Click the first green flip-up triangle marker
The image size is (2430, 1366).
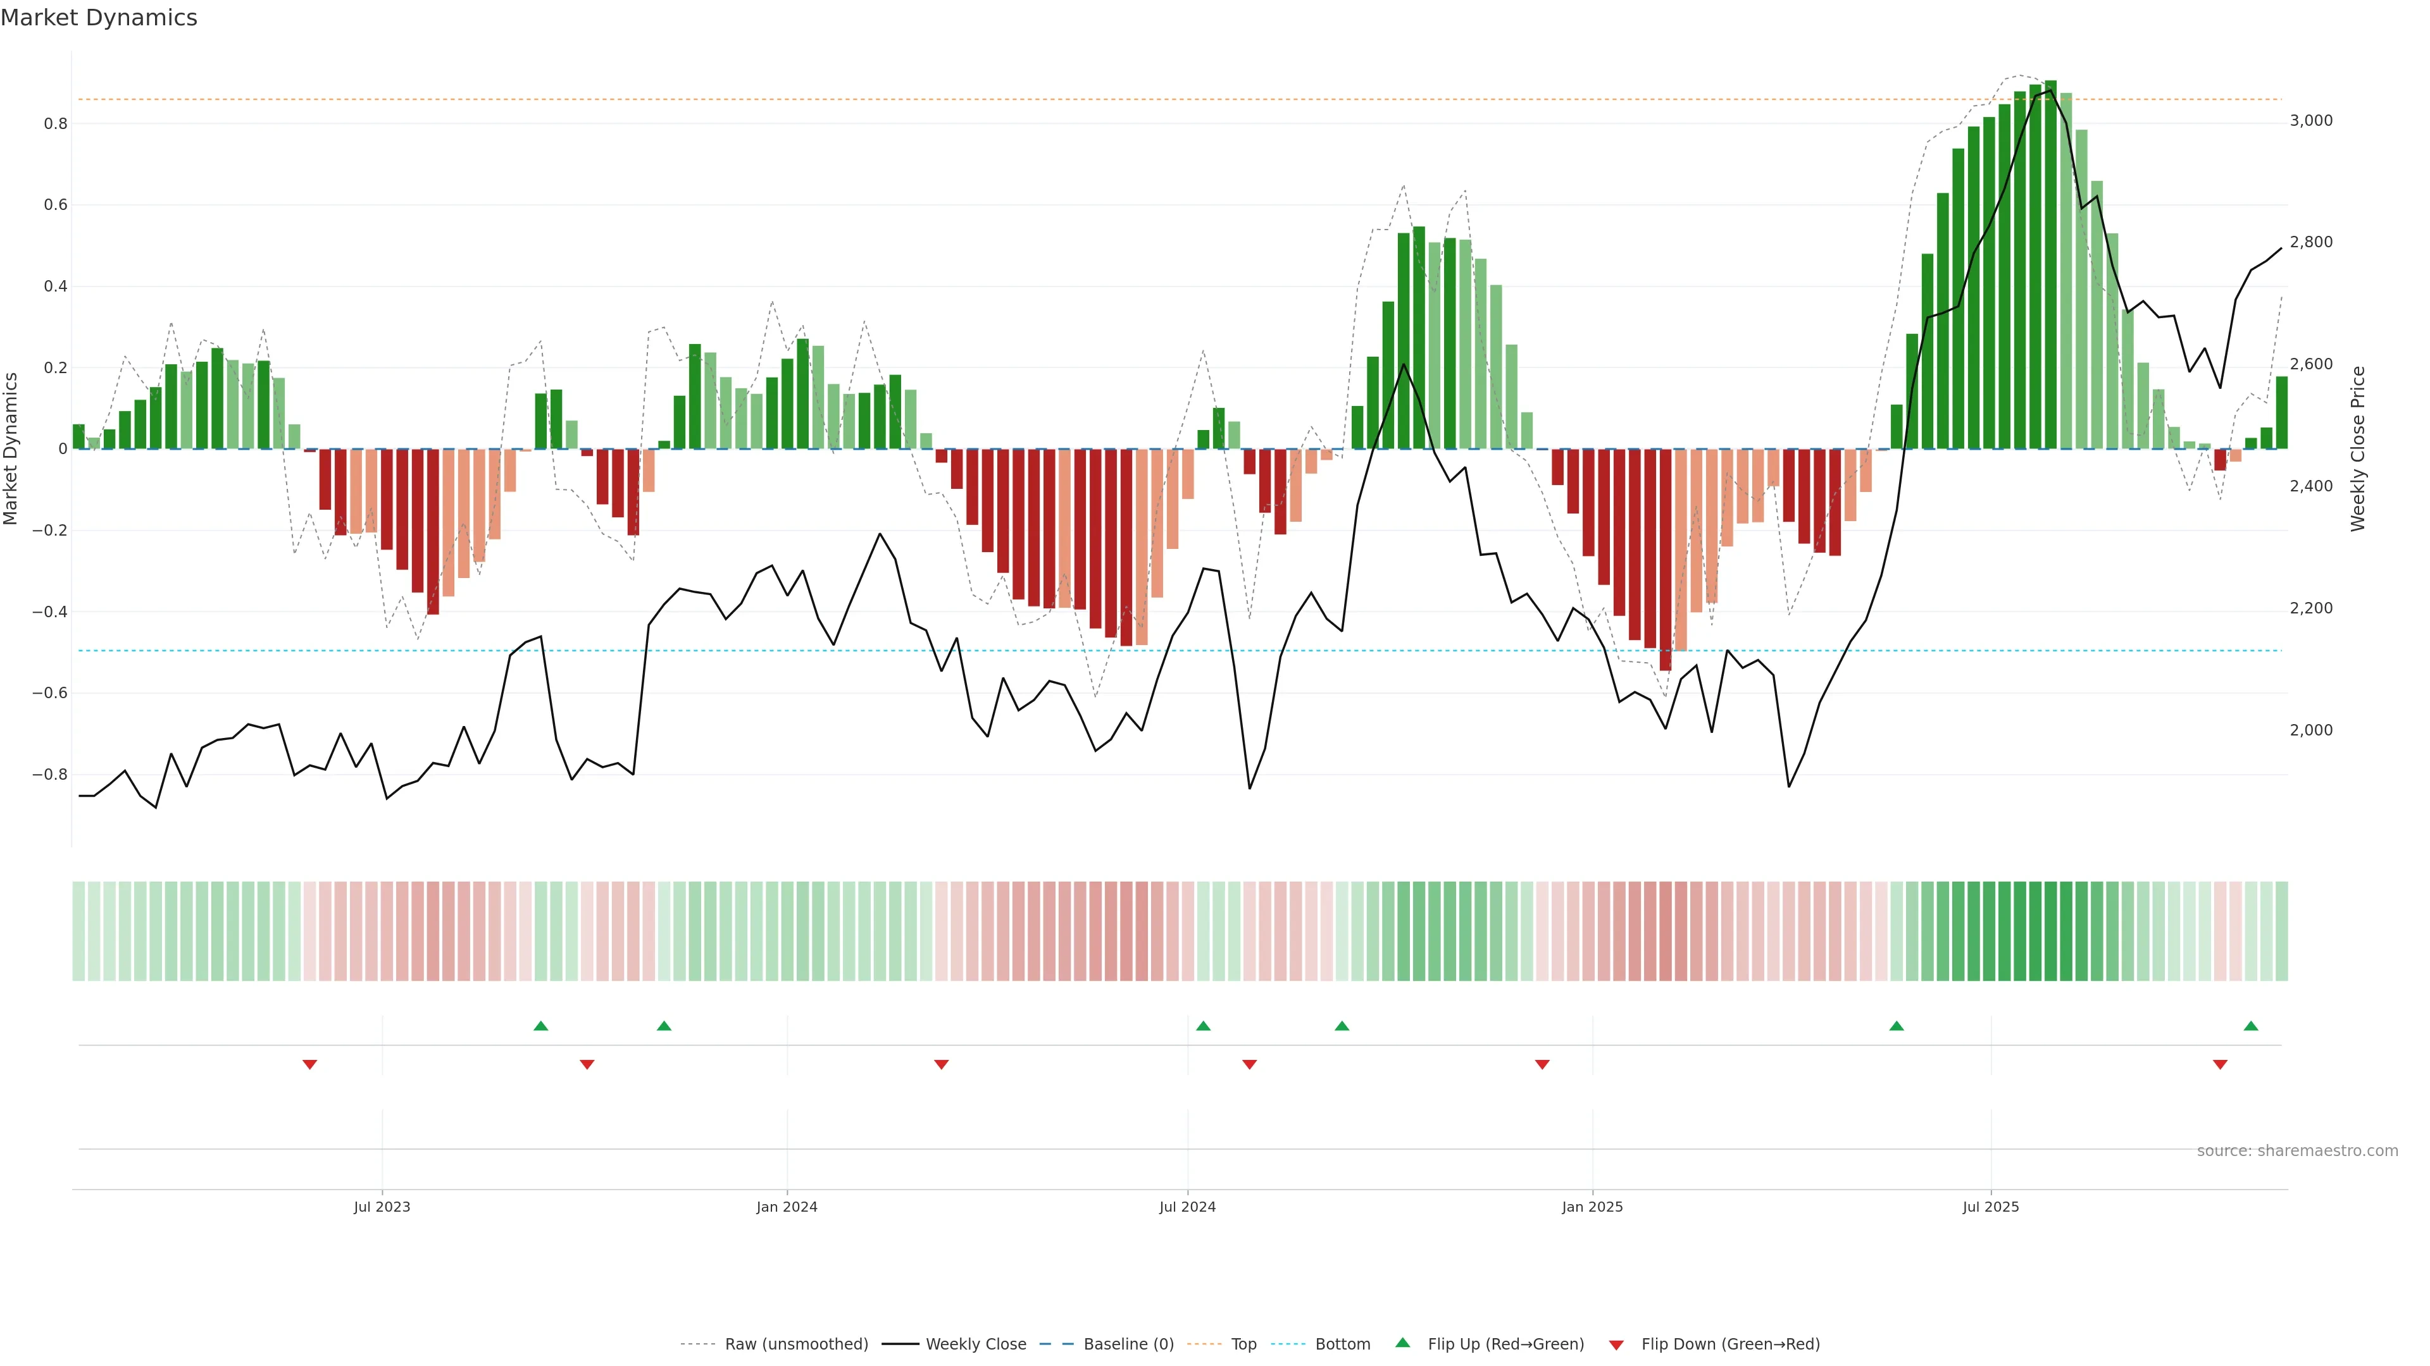540,1026
